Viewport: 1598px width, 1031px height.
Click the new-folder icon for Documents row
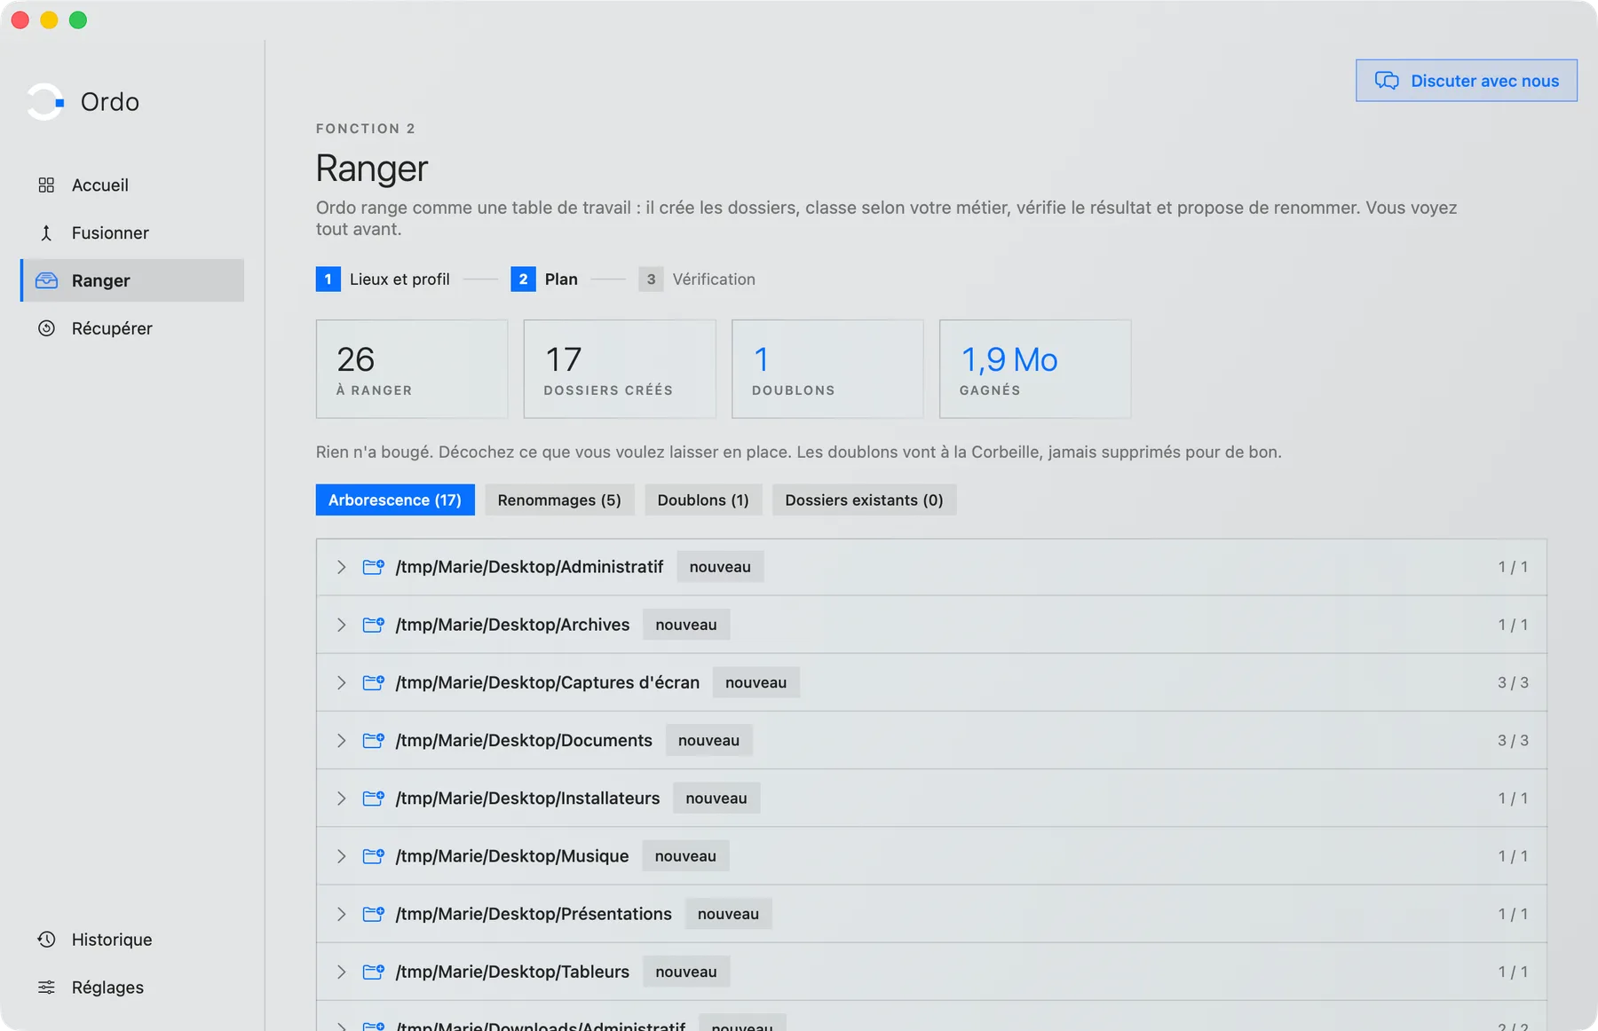(373, 739)
